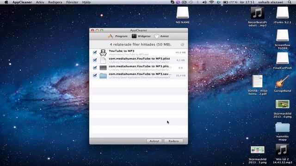This screenshot has height=166, width=296.
Task: Click the Avbryt button
Action: pos(154,141)
